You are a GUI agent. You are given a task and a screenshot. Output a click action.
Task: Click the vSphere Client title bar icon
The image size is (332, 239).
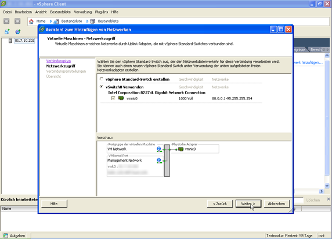pos(3,3)
